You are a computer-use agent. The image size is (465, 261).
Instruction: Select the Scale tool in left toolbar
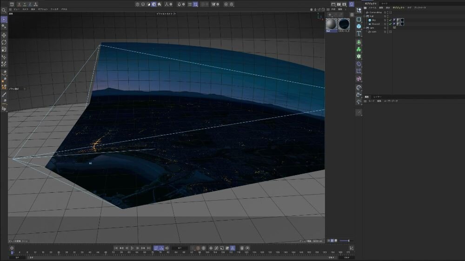tap(4, 49)
